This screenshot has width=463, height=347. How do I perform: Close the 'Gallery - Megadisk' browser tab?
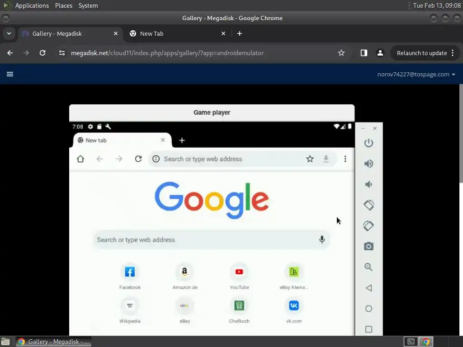coord(115,33)
